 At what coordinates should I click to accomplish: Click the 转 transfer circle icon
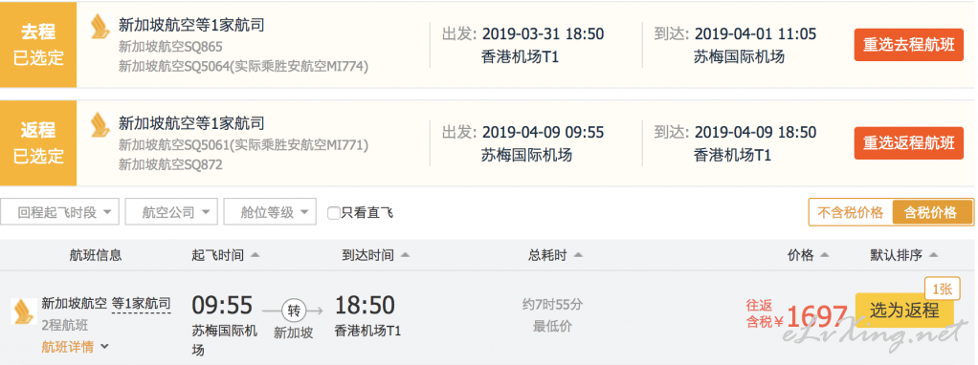(293, 310)
